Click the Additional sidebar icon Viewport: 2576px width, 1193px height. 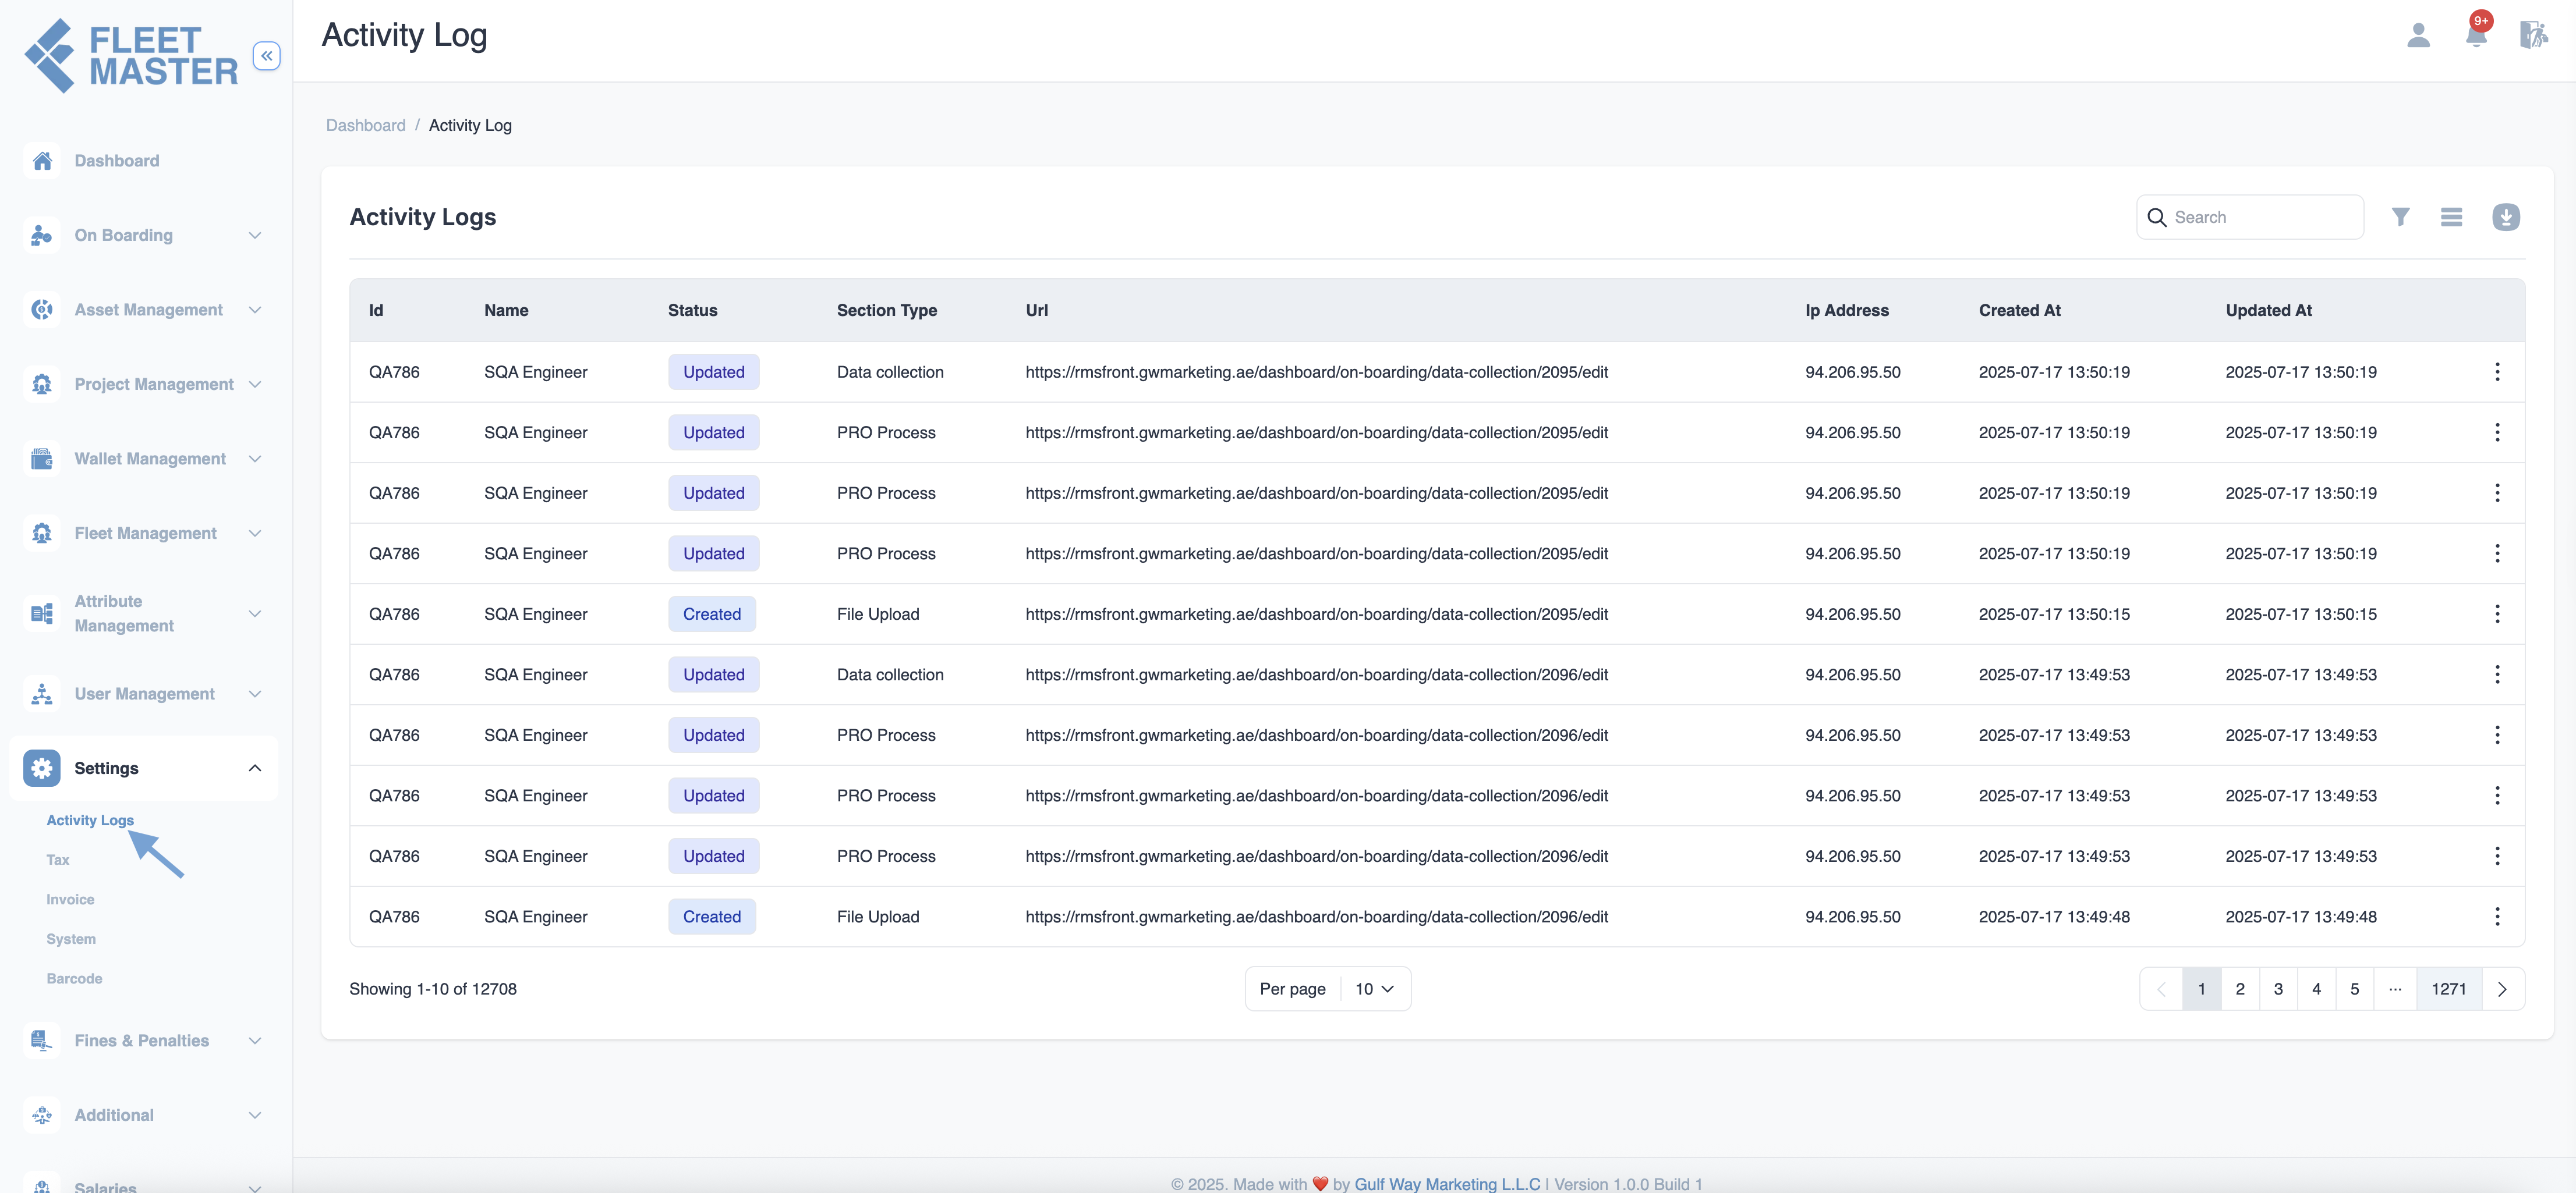pos(42,1115)
